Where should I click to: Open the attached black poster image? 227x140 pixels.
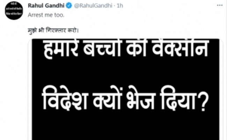point(125,89)
